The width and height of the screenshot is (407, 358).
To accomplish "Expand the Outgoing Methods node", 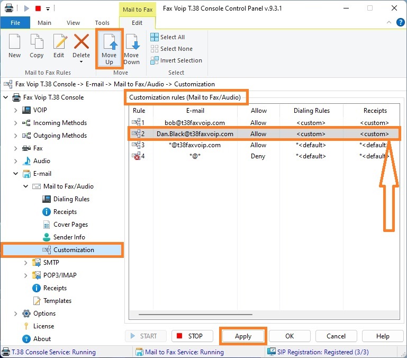I will point(15,136).
